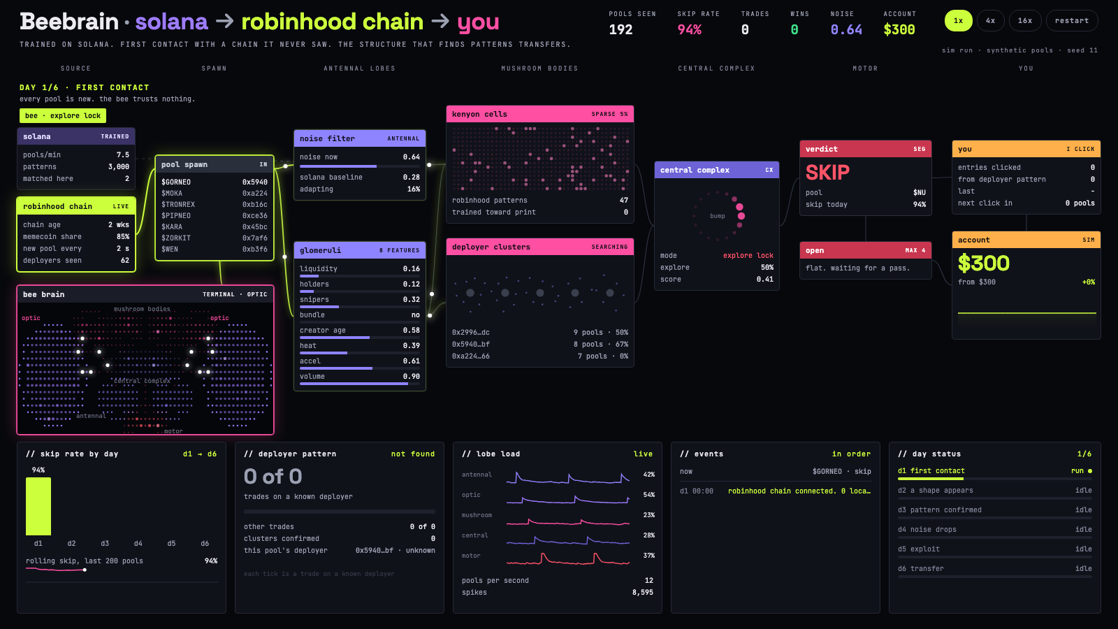
Task: Click the deployer clusters panel header
Action: tap(540, 247)
